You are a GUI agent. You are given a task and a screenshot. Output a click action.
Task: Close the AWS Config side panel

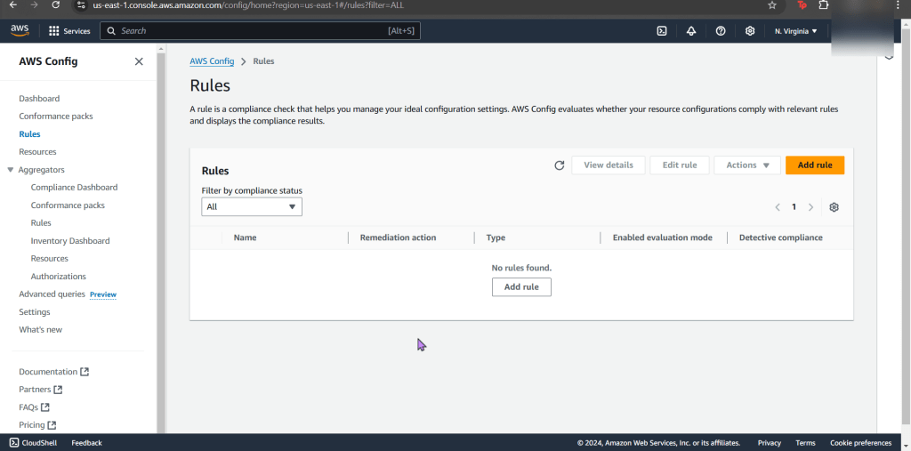pyautogui.click(x=139, y=61)
